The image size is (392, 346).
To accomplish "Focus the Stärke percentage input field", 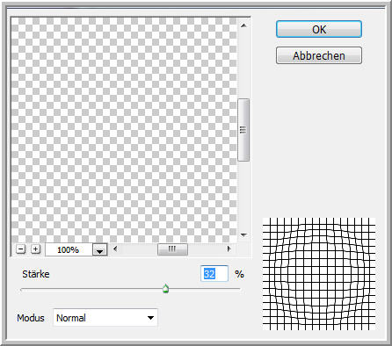I will click(214, 274).
